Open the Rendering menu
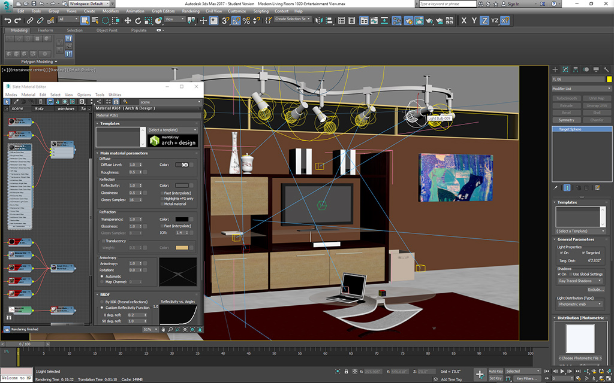Screen dimensions: 614x383 (x=190, y=11)
